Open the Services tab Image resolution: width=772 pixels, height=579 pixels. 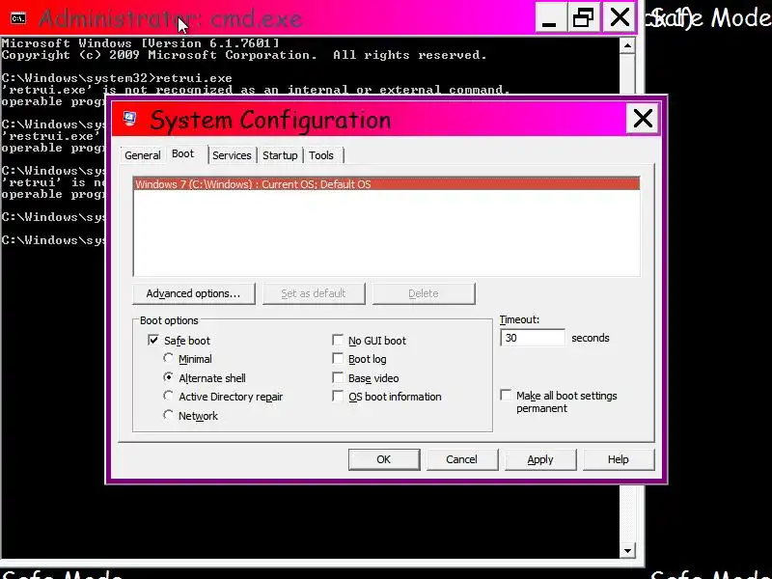point(232,155)
